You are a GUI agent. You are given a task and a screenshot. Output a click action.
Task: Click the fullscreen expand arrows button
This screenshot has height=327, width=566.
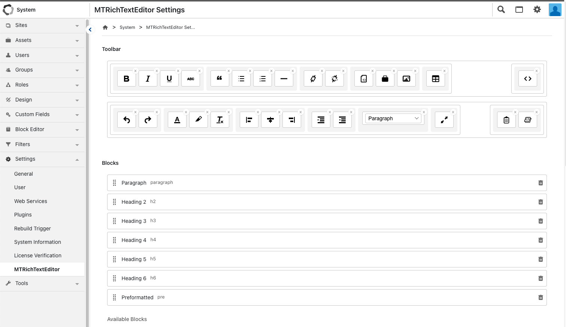pyautogui.click(x=444, y=120)
